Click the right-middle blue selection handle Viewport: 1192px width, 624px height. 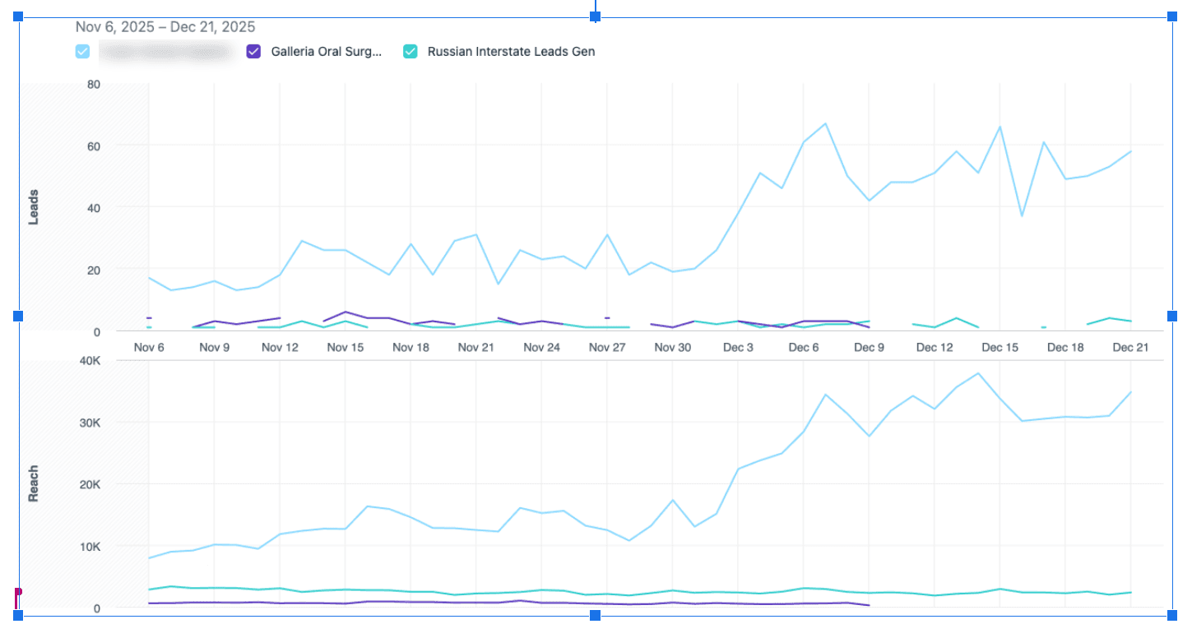tap(1171, 316)
